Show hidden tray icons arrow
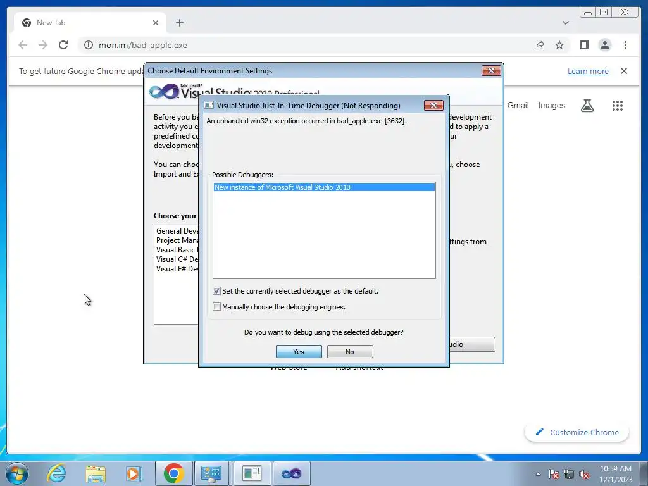Screen dimensions: 648x486 pyautogui.click(x=538, y=474)
